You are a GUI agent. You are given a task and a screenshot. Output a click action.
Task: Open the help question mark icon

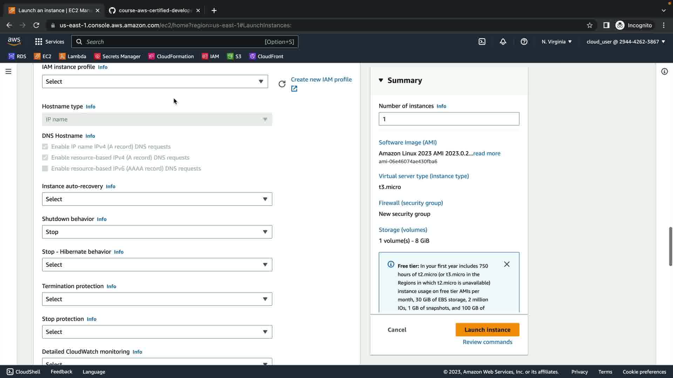(524, 42)
